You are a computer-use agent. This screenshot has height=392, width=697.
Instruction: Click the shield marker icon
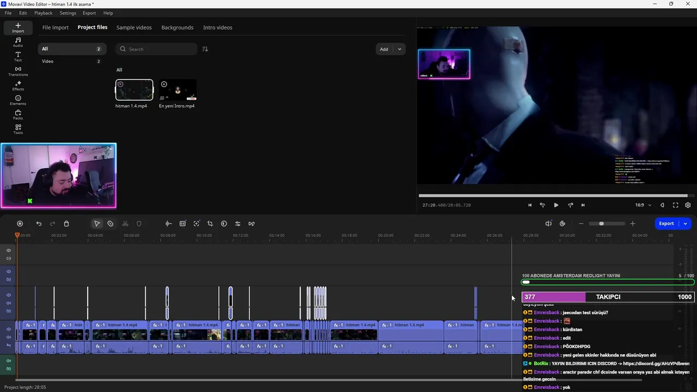[139, 224]
